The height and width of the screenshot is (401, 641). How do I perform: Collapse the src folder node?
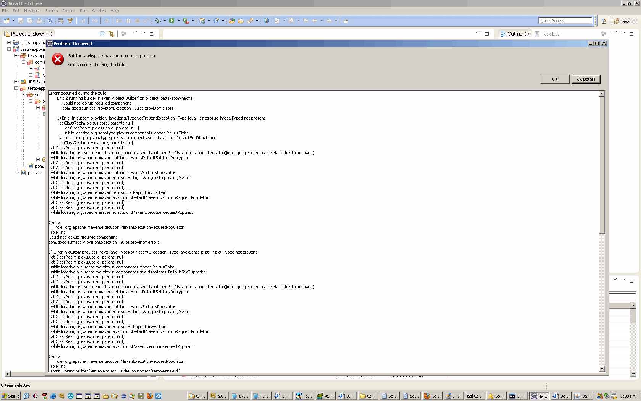point(23,95)
